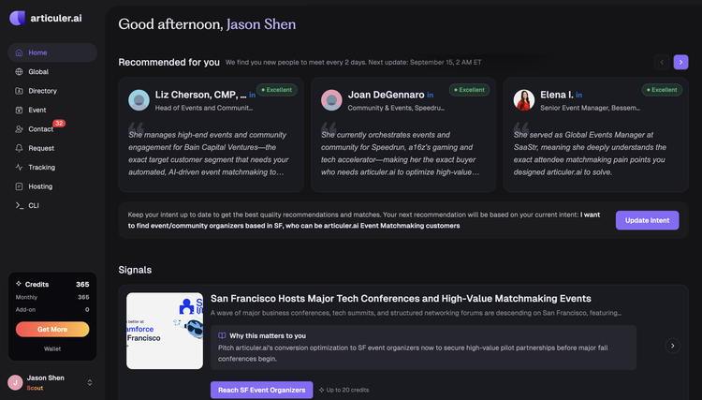Click the articuler.ai logo icon
Viewport: 702px width, 400px height.
(x=18, y=18)
